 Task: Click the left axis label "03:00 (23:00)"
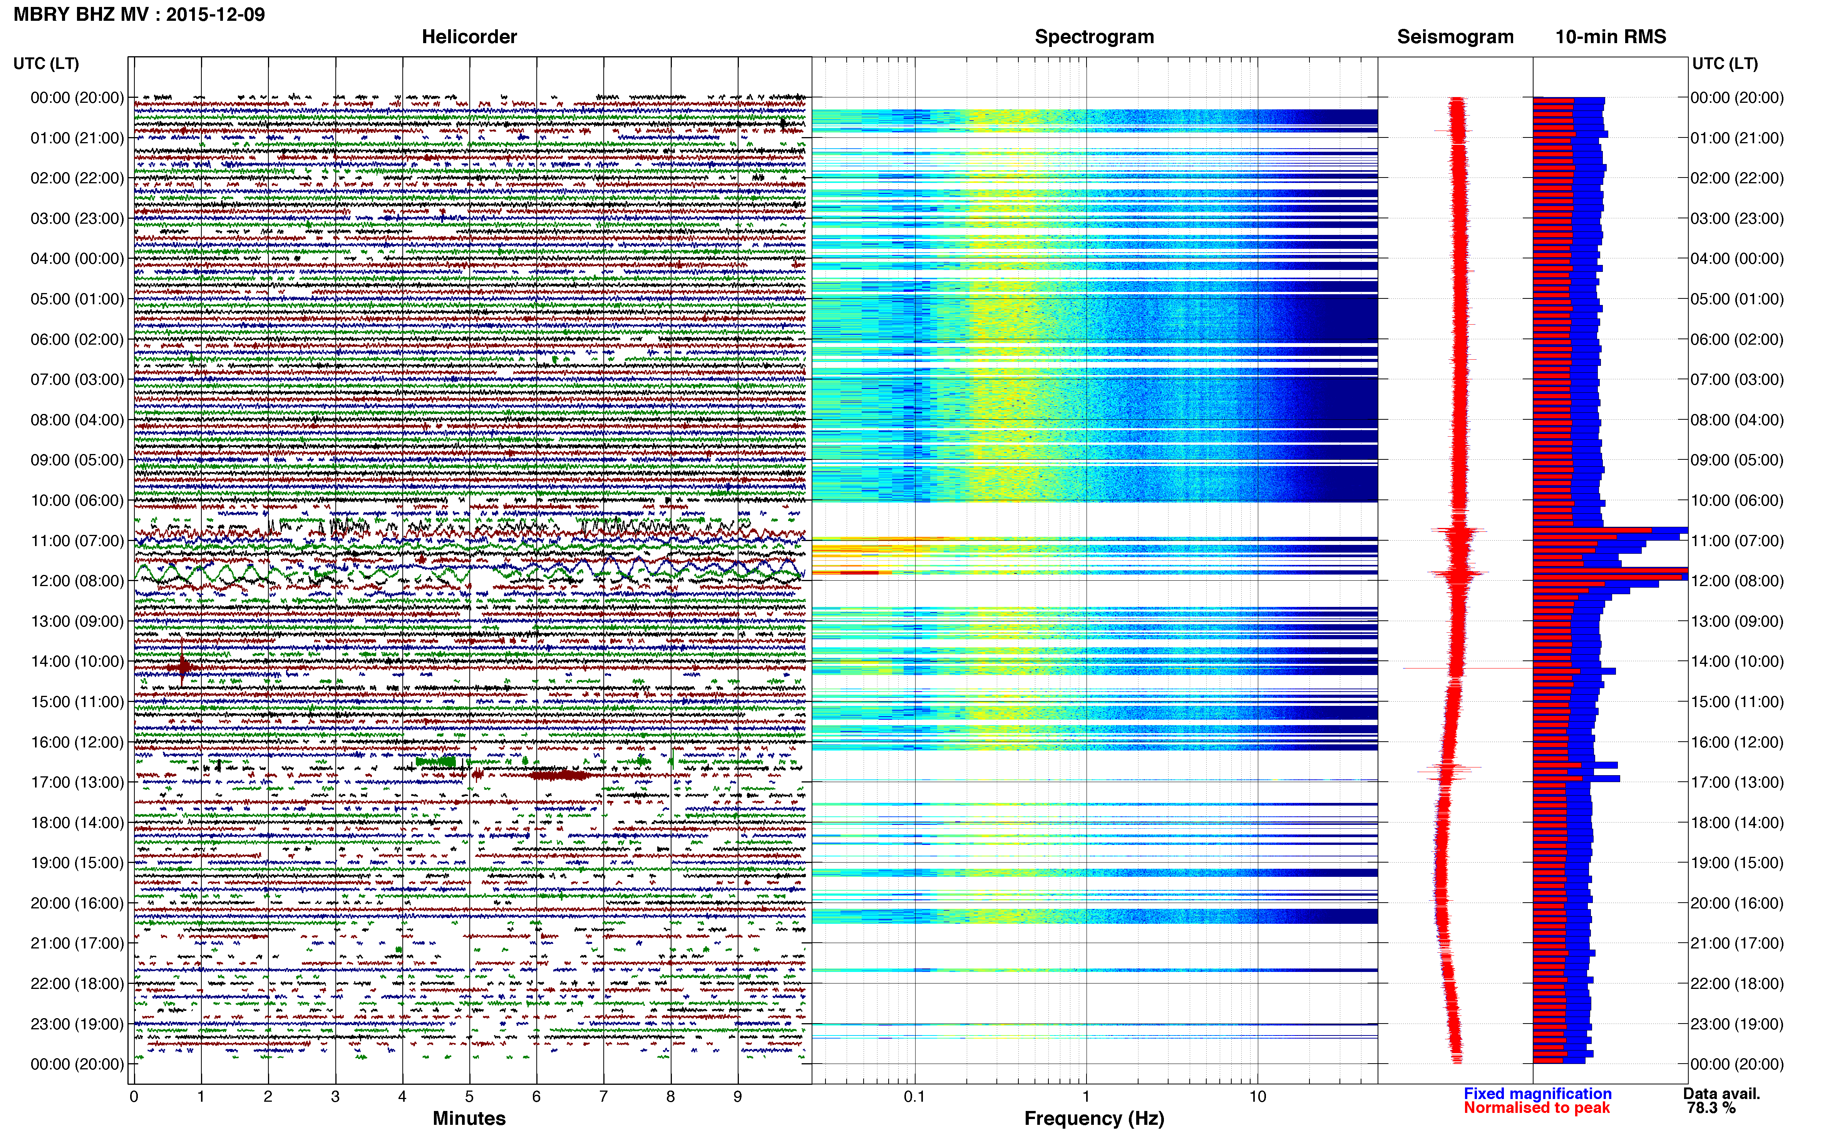77,219
